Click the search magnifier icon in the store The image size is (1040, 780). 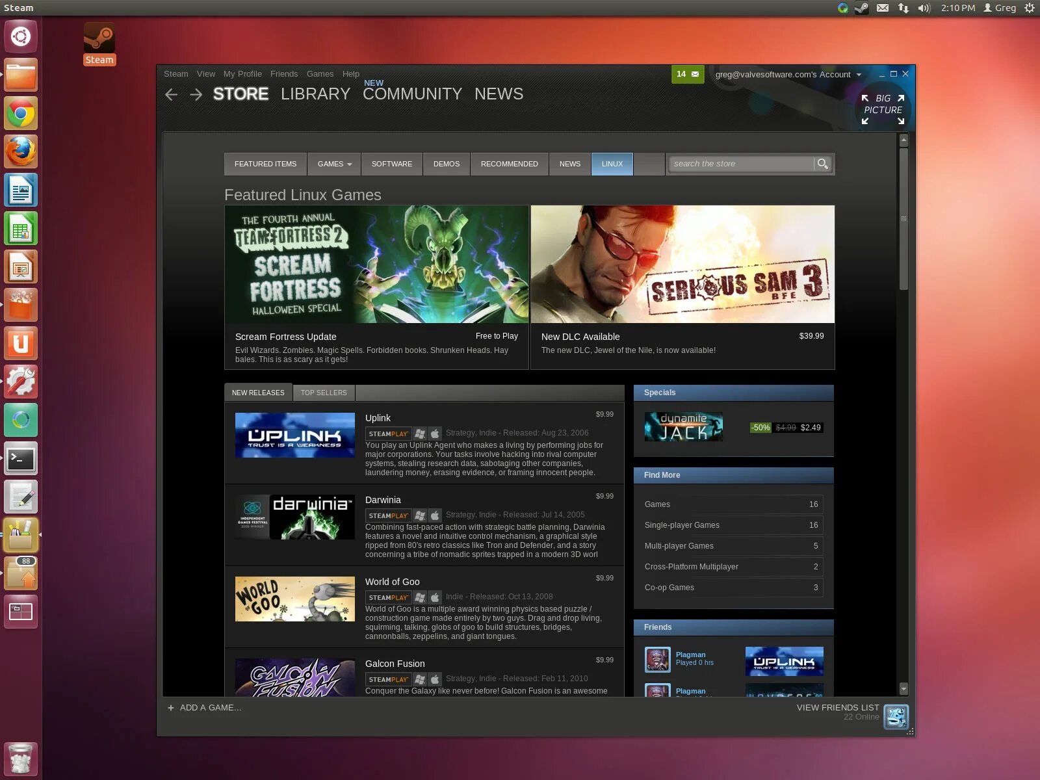(x=823, y=164)
